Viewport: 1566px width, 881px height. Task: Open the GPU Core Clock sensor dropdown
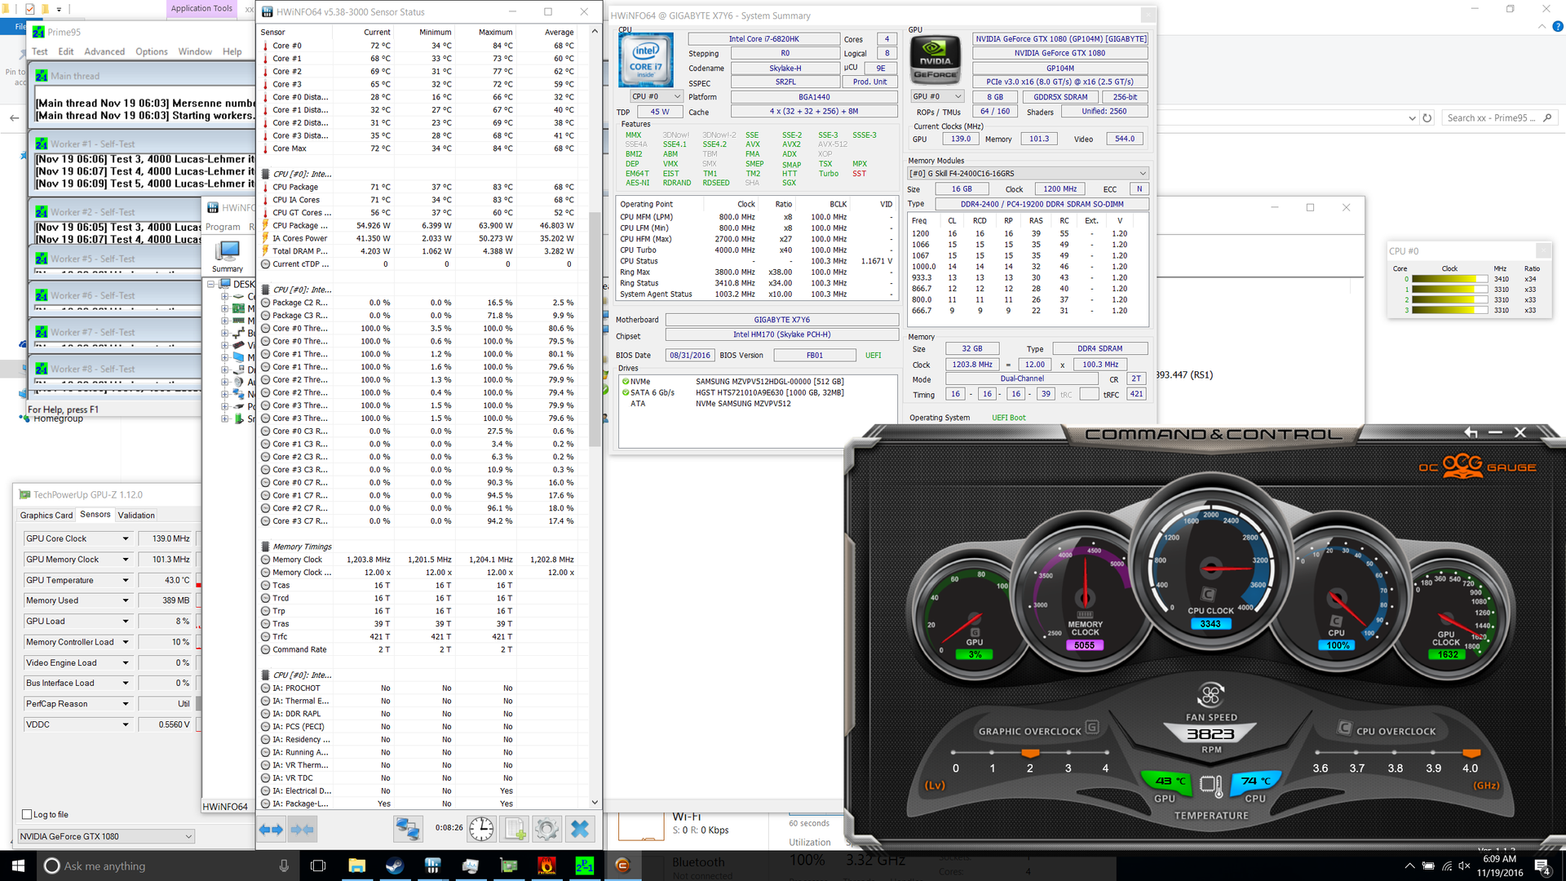(x=126, y=538)
